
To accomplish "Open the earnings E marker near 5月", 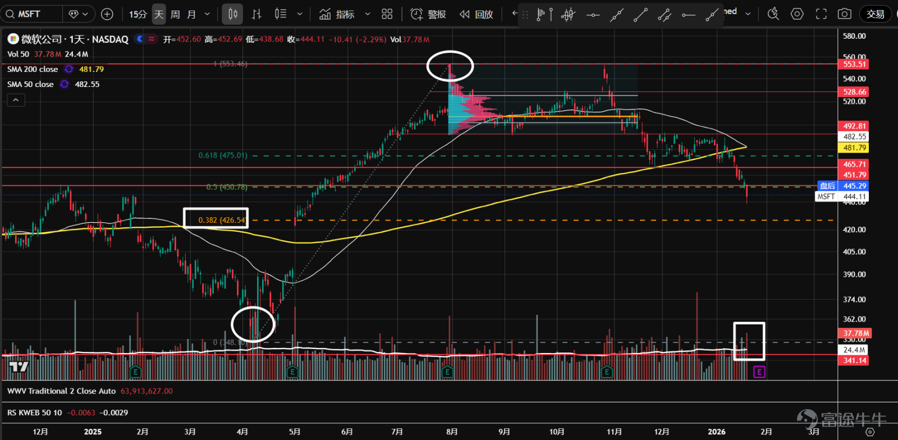I will point(292,372).
